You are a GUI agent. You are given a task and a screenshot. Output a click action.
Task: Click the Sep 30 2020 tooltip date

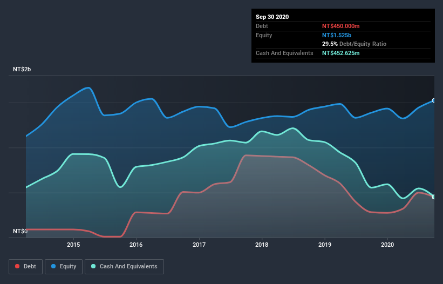272,17
